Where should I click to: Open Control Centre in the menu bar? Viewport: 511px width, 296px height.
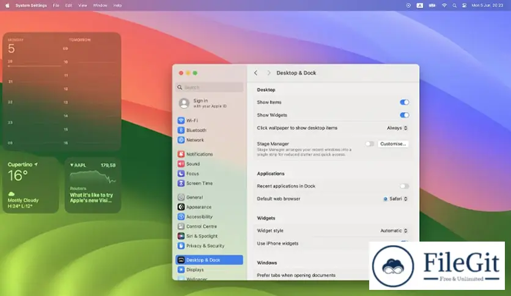click(x=464, y=6)
